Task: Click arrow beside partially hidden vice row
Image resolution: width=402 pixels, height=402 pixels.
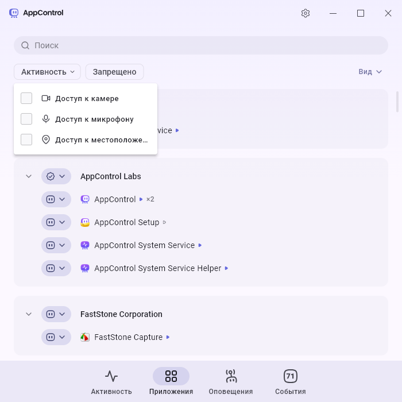Action: (177, 130)
